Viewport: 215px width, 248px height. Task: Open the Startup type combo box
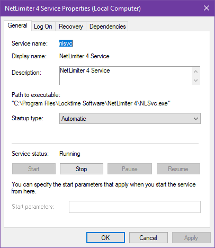pos(130,119)
